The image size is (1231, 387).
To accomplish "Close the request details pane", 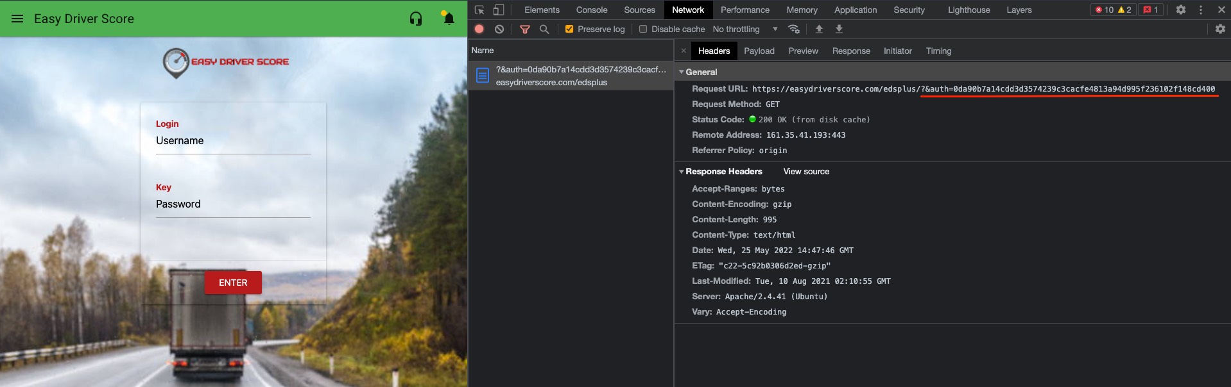I will pos(684,51).
